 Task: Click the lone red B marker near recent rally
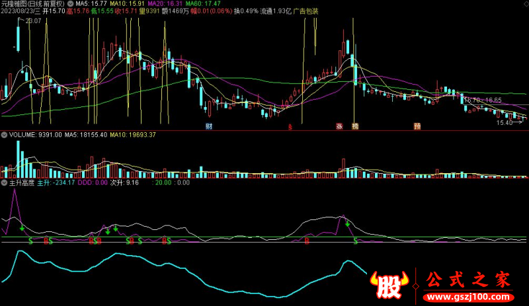click(307, 241)
